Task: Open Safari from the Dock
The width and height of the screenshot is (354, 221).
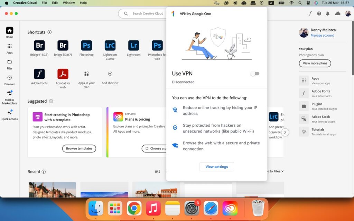Action: [211, 208]
